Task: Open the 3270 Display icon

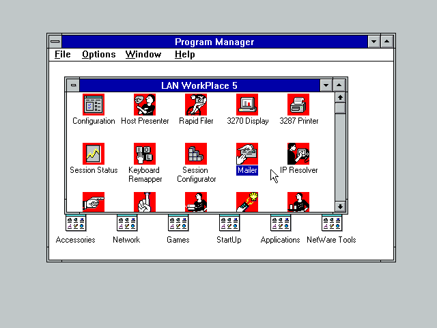Action: click(x=247, y=105)
